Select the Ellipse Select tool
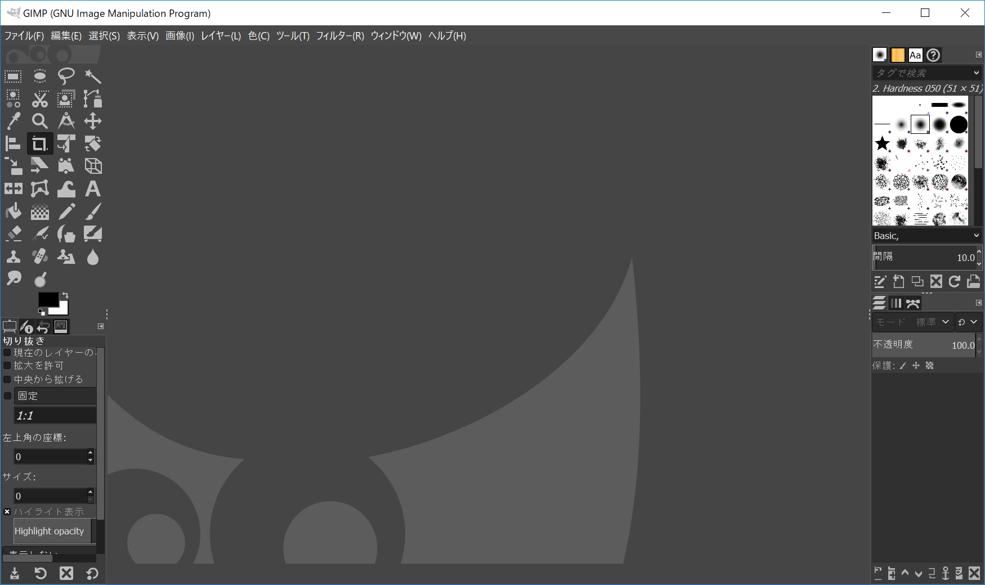The width and height of the screenshot is (985, 585). pyautogui.click(x=40, y=76)
